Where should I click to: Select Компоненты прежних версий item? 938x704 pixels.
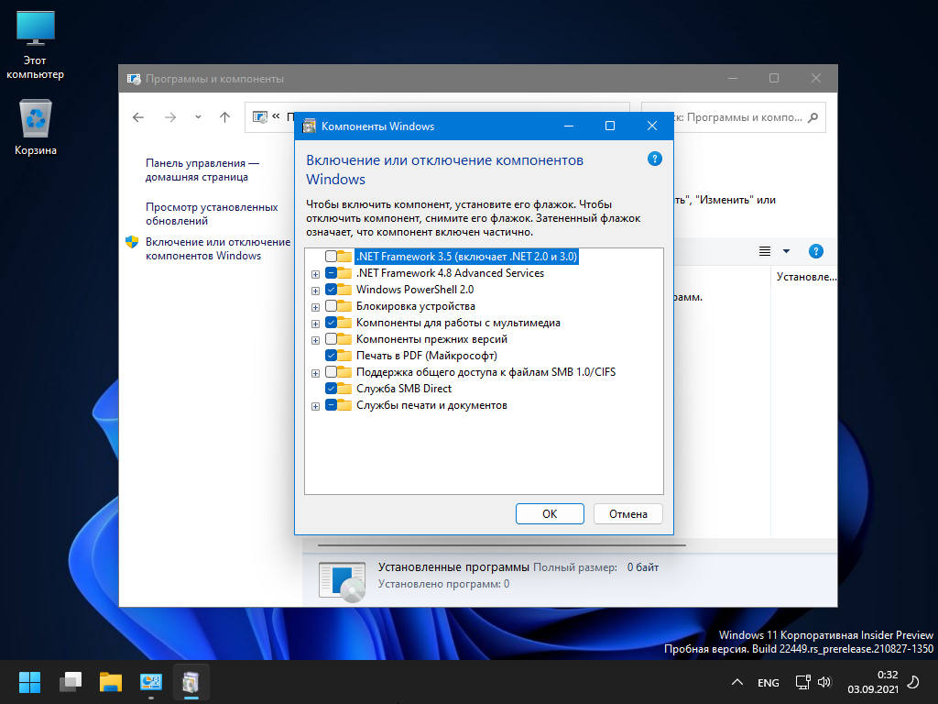(431, 339)
